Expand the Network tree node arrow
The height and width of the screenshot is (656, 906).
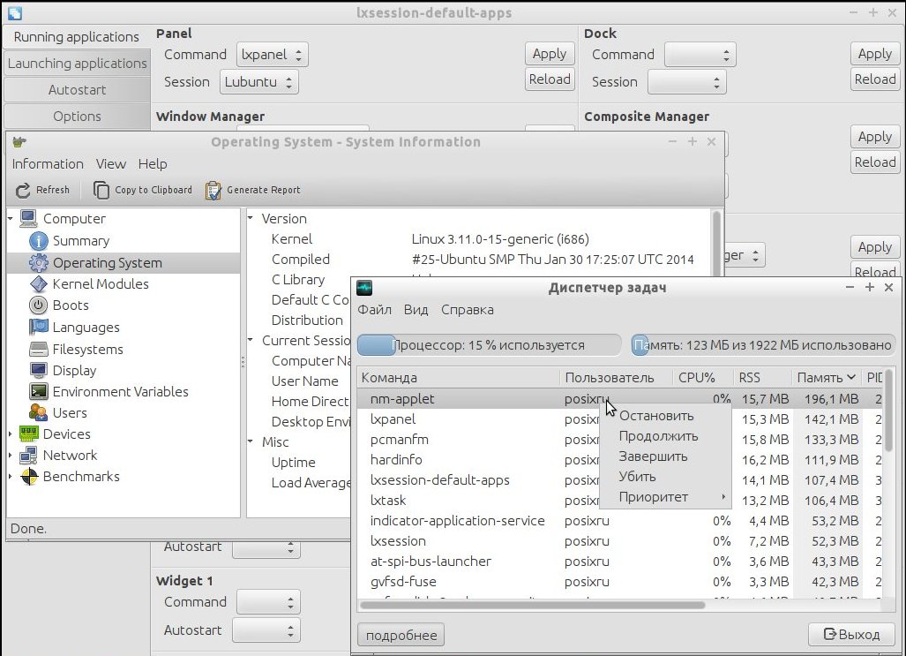[x=11, y=456]
